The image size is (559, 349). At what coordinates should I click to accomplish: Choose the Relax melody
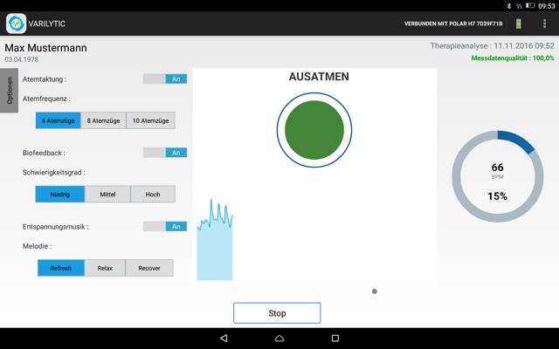(x=105, y=268)
